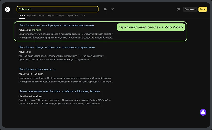The image size is (212, 130).
Task: Open the shopping cart icon
Action: pos(178,9)
